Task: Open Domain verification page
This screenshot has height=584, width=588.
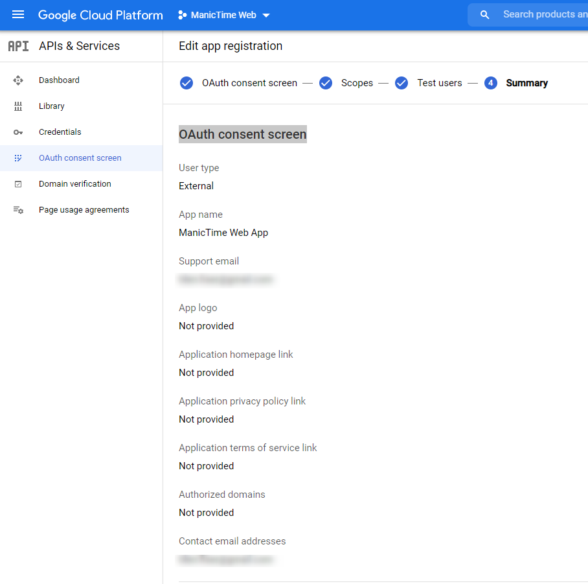Action: pos(74,184)
